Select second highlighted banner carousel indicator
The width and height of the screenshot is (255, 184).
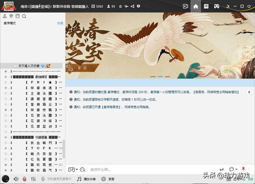160,77
